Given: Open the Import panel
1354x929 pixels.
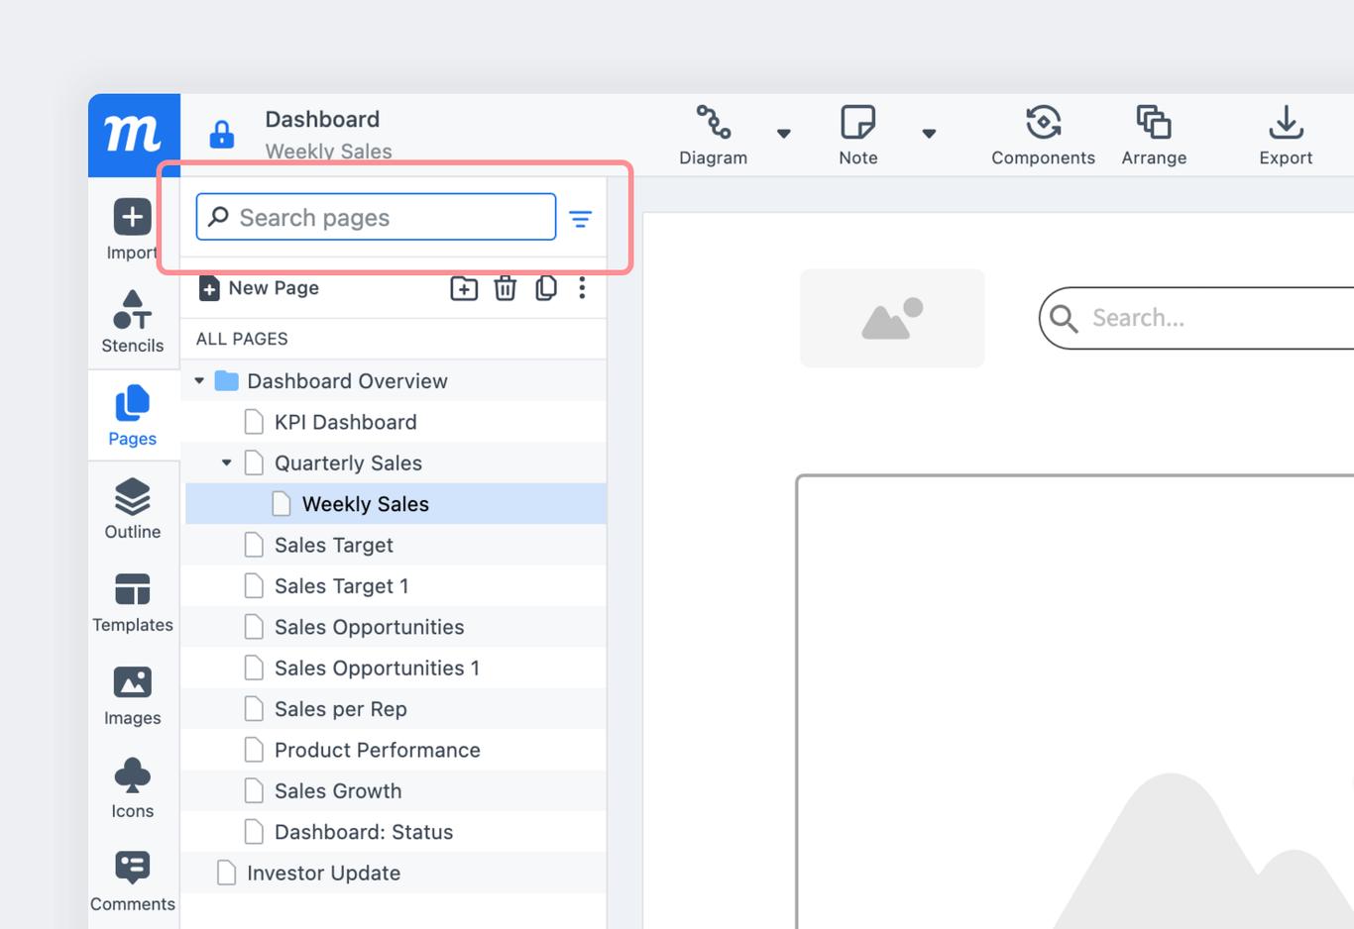Looking at the screenshot, I should pos(132,229).
